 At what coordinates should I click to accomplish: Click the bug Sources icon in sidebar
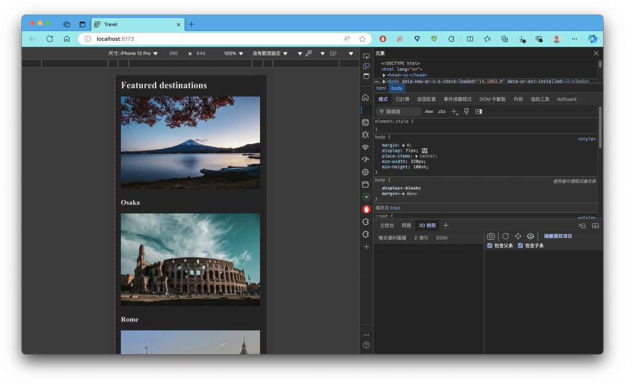(x=366, y=135)
